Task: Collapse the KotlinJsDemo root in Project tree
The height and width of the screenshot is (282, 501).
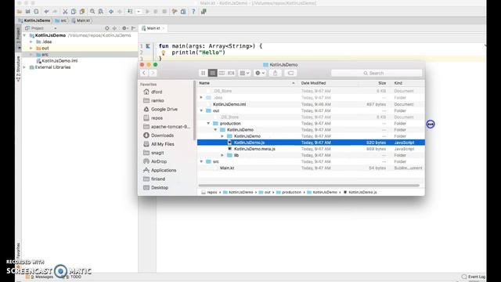Action: tap(24, 35)
